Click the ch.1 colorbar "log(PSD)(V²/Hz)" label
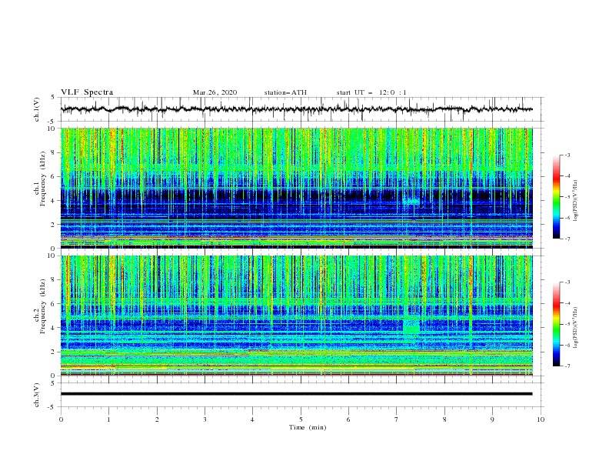This screenshot has width=609, height=471. point(576,201)
